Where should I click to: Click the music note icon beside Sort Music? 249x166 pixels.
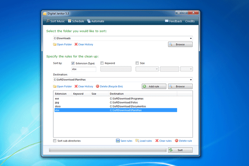(48, 21)
